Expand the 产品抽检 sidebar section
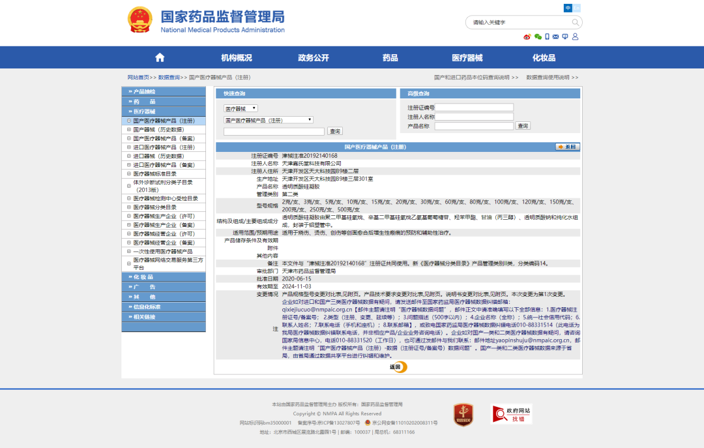 tap(164, 92)
